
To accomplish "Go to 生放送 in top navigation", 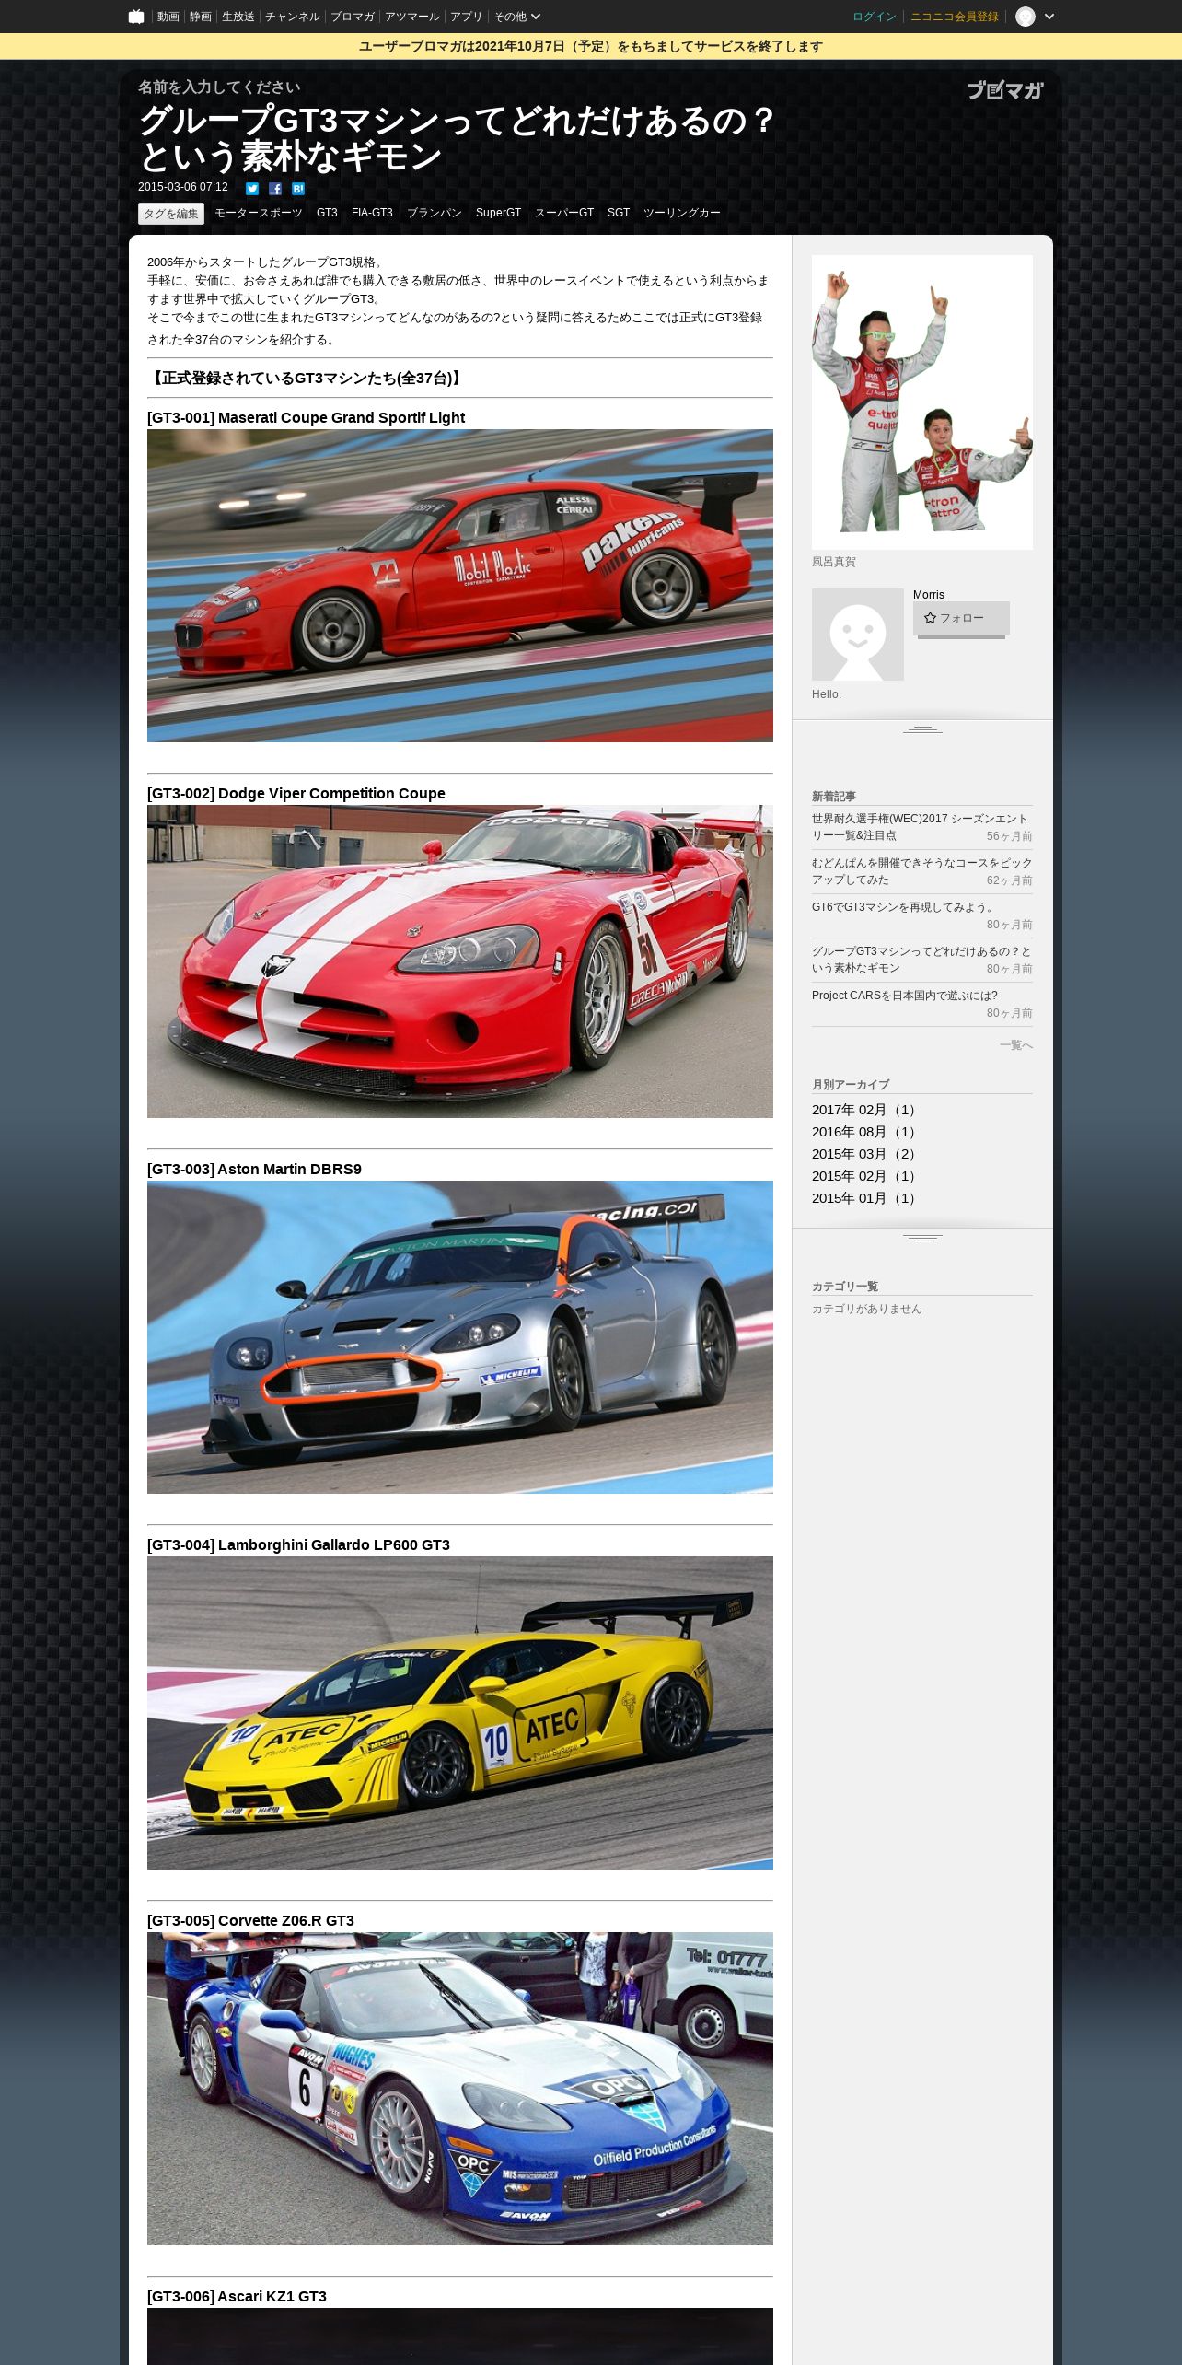I will coord(238,17).
